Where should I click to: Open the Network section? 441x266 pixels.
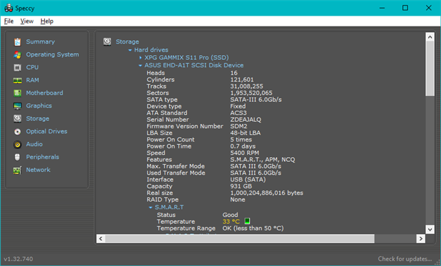(x=38, y=170)
